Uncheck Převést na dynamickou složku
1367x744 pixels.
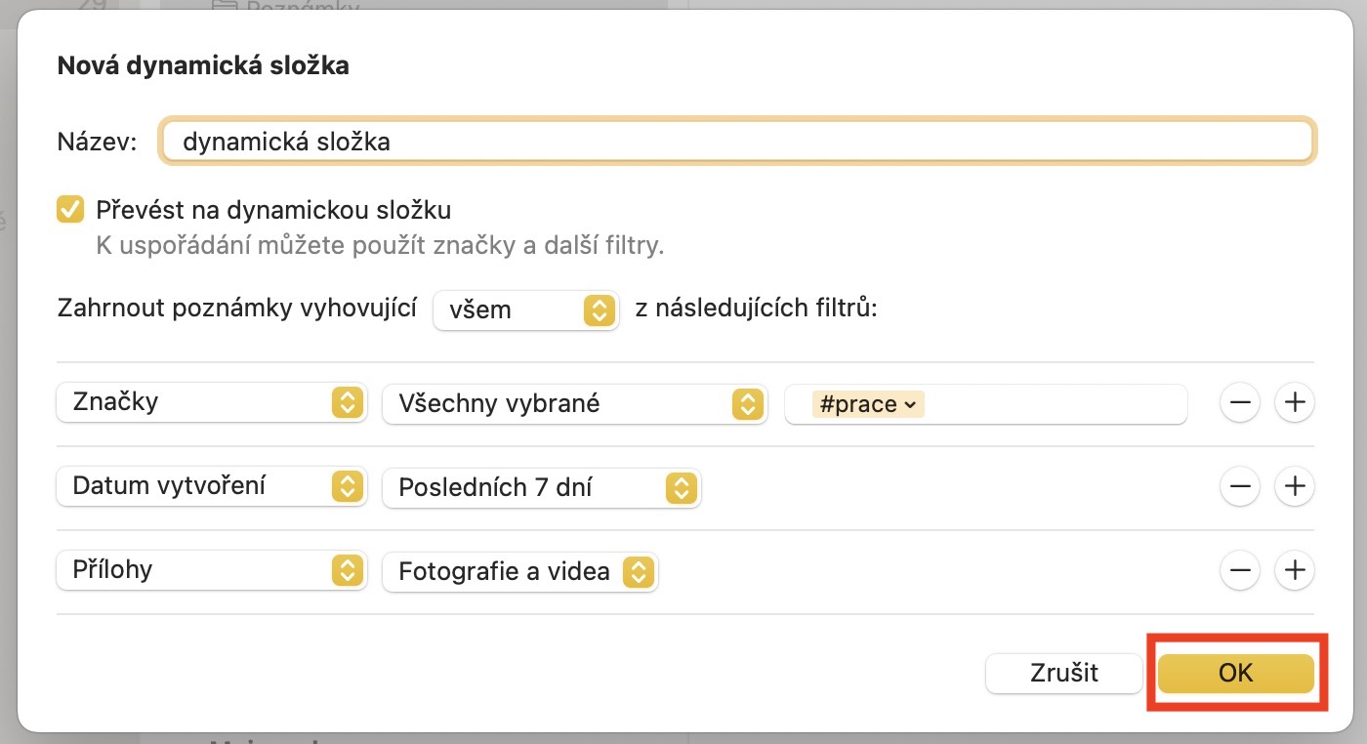pyautogui.click(x=70, y=209)
